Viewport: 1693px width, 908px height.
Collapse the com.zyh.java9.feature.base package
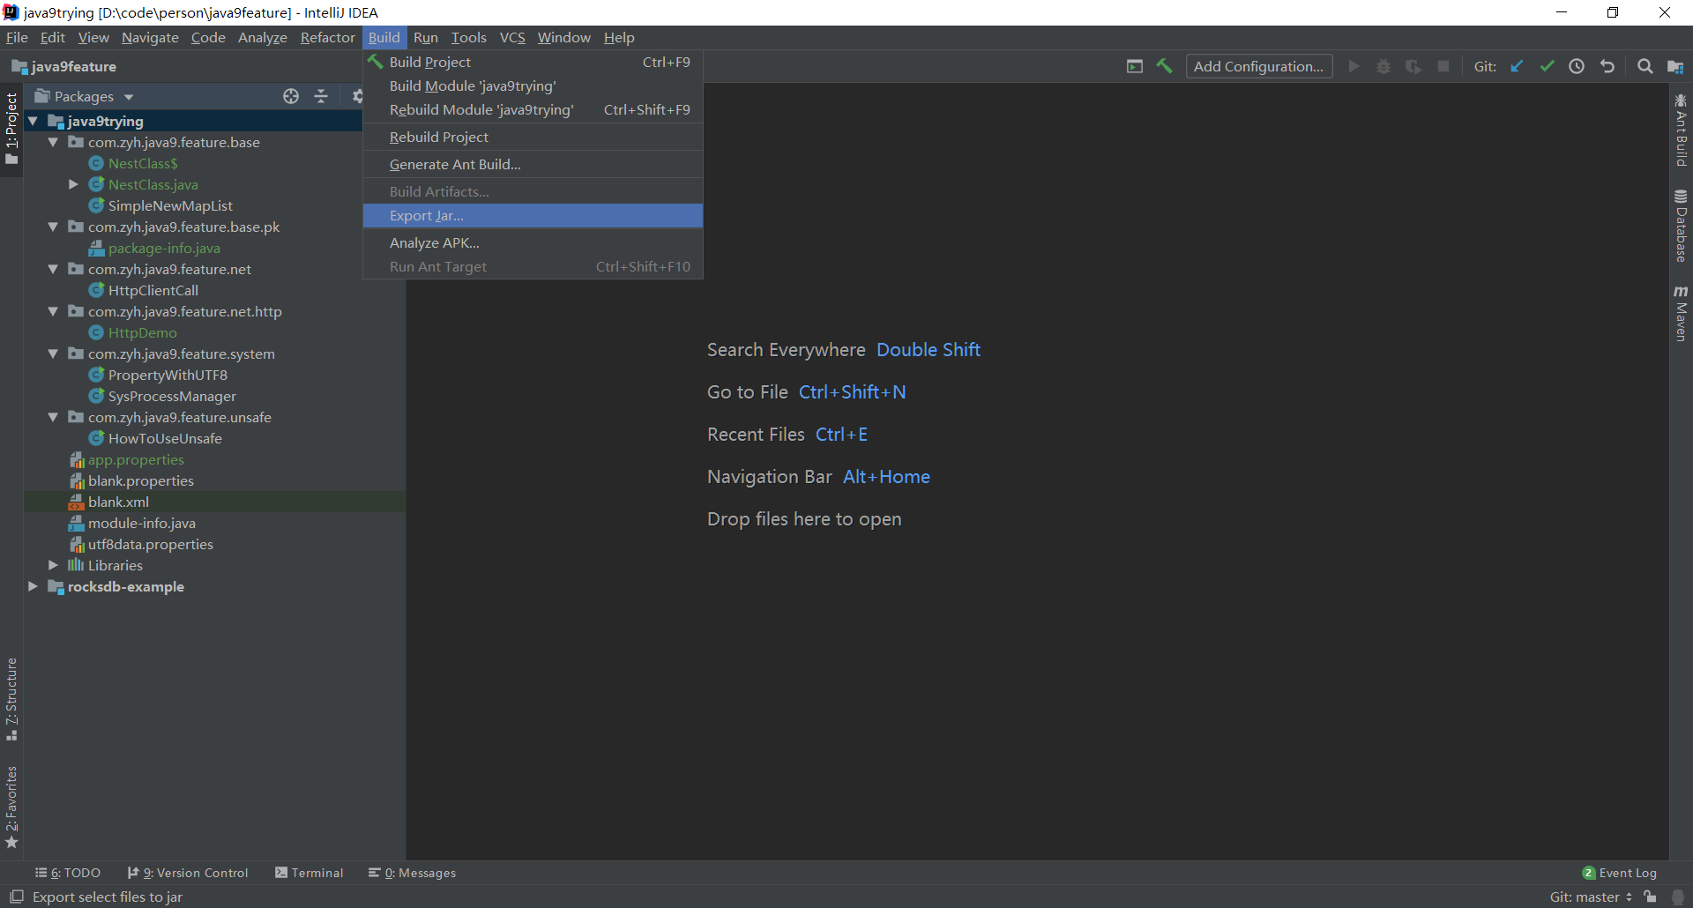pyautogui.click(x=53, y=142)
